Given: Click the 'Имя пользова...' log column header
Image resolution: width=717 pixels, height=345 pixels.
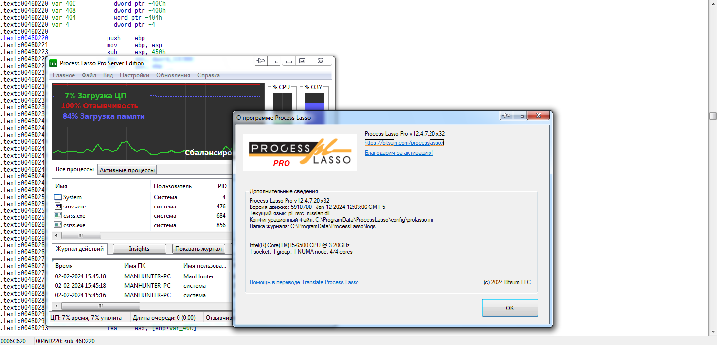Looking at the screenshot, I should click(206, 265).
